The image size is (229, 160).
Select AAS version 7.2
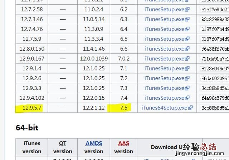point(124,78)
